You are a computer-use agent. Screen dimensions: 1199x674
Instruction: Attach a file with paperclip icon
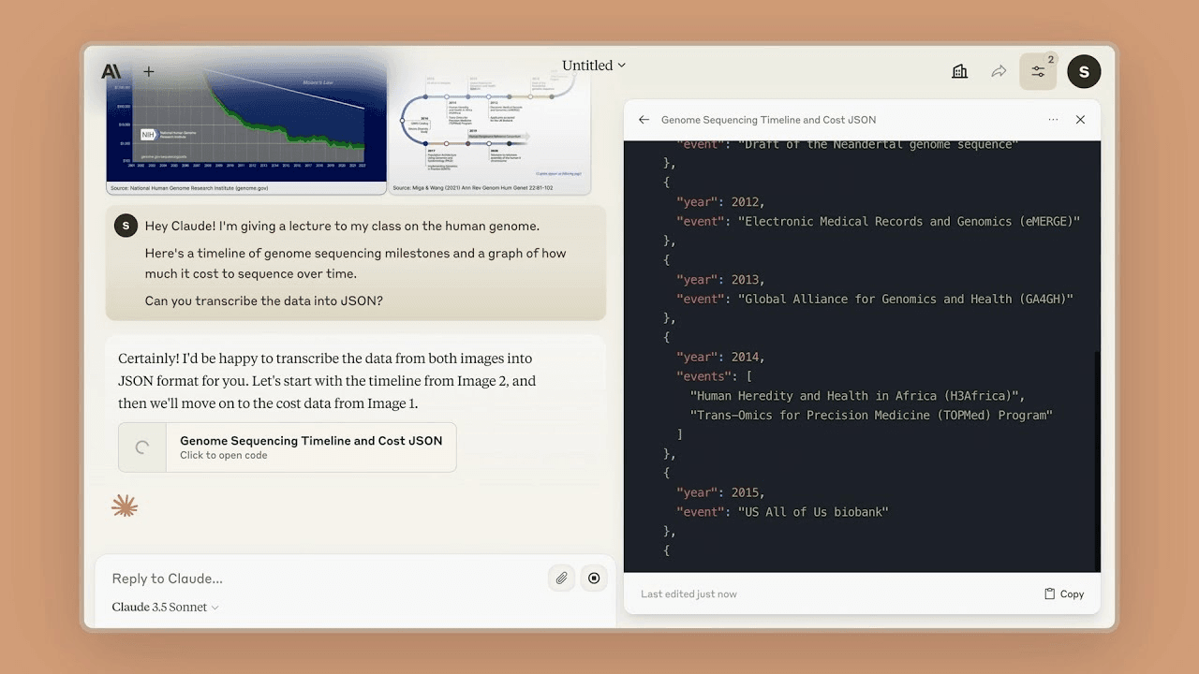coord(561,579)
